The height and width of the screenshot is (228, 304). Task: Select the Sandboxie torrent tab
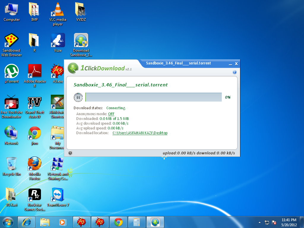pos(178,63)
